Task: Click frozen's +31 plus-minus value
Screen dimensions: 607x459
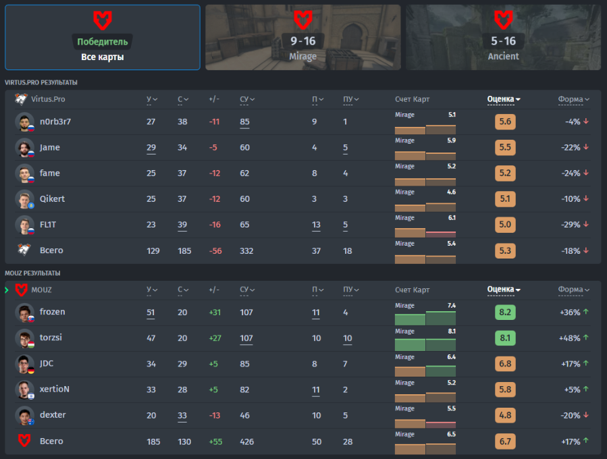Action: pyautogui.click(x=215, y=313)
